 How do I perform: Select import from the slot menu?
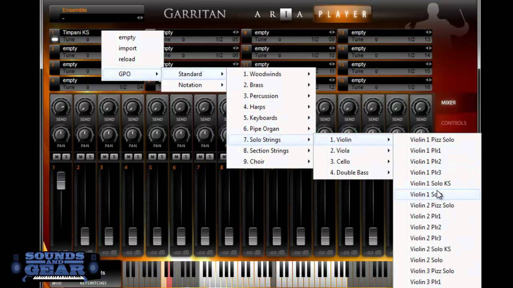tap(127, 48)
